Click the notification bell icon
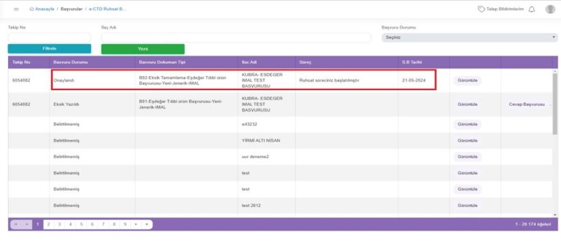Screen dimensions: 561x247 pyautogui.click(x=532, y=9)
